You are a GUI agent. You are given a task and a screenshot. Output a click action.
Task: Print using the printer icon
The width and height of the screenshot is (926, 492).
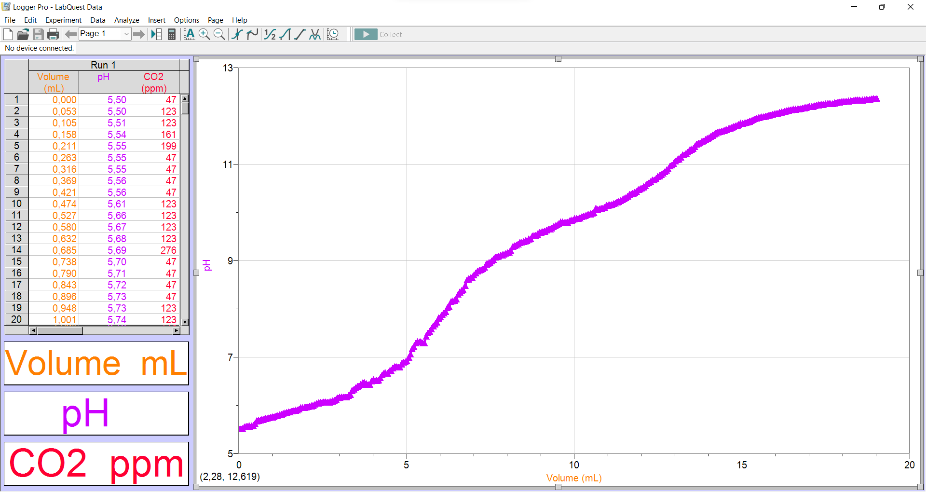[53, 34]
